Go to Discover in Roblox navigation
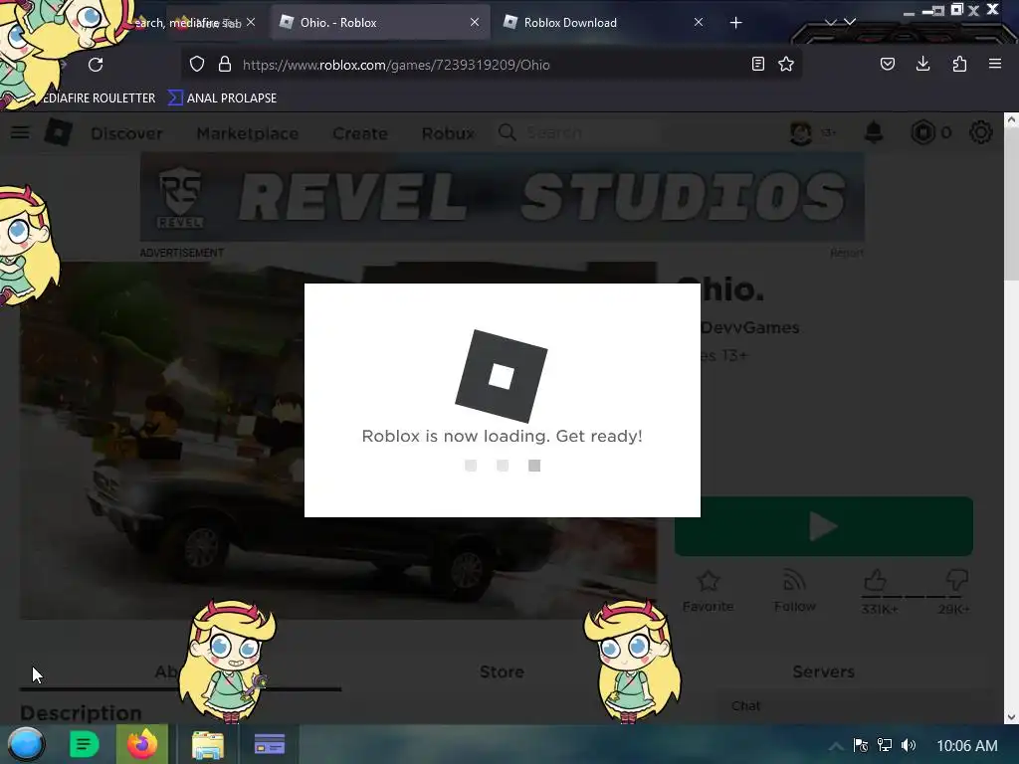Image resolution: width=1019 pixels, height=764 pixels. click(x=126, y=133)
